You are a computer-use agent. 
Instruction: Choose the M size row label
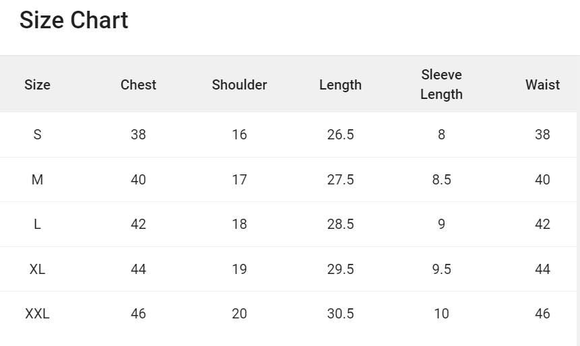37,180
